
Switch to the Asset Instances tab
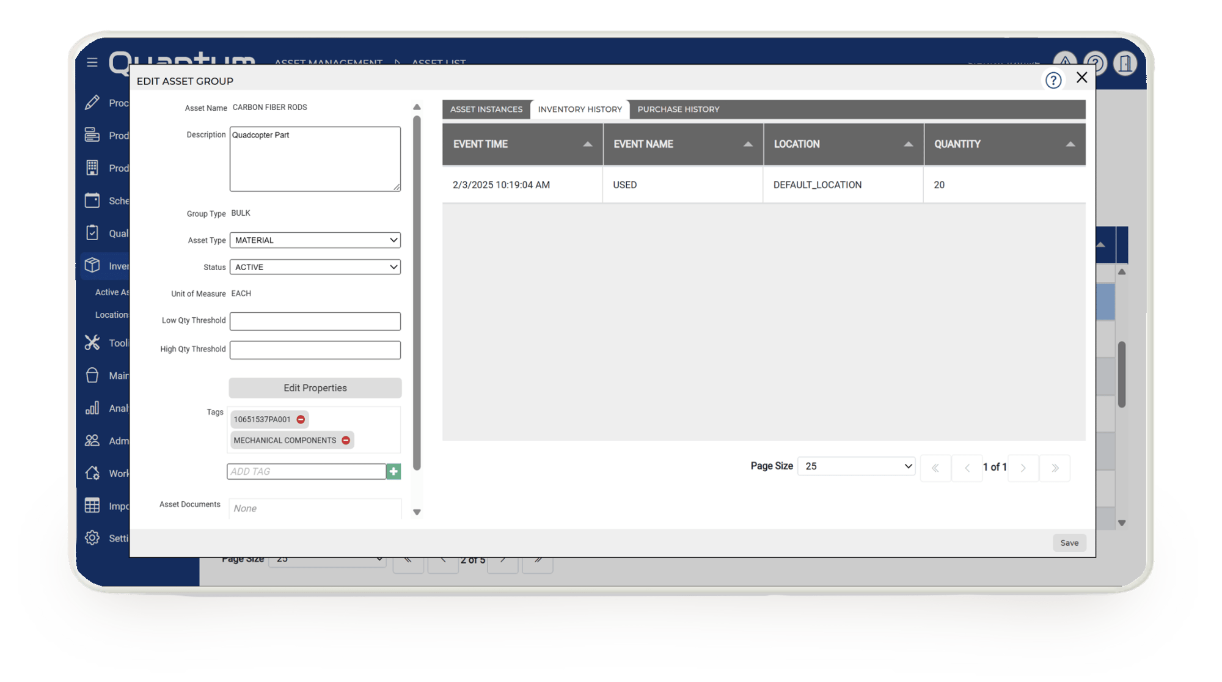486,109
